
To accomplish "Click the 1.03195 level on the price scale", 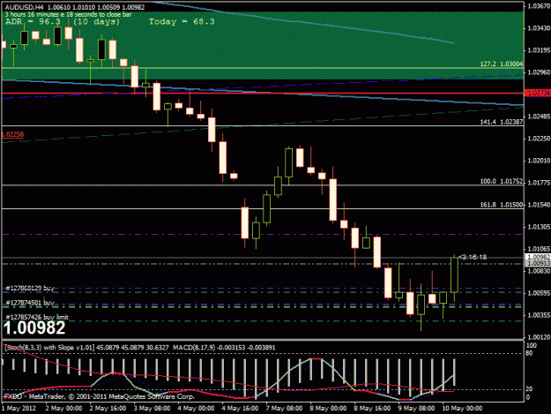I will coord(539,50).
